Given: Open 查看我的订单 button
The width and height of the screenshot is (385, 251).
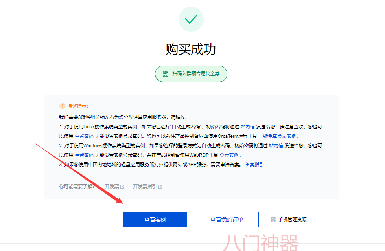Looking at the screenshot, I should tap(227, 219).
